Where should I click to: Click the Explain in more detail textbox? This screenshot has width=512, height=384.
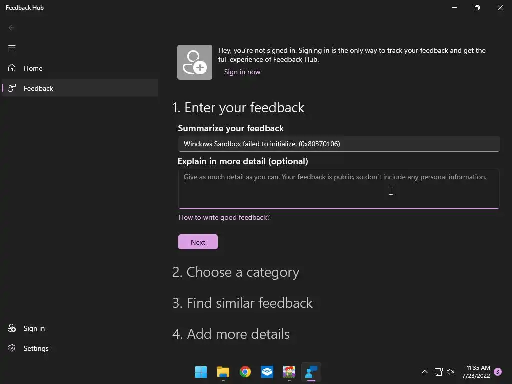click(339, 188)
